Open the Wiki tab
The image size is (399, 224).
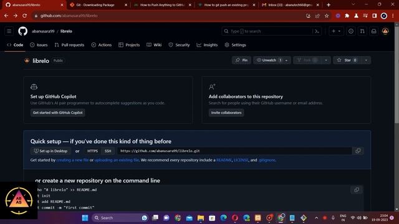coord(154,45)
